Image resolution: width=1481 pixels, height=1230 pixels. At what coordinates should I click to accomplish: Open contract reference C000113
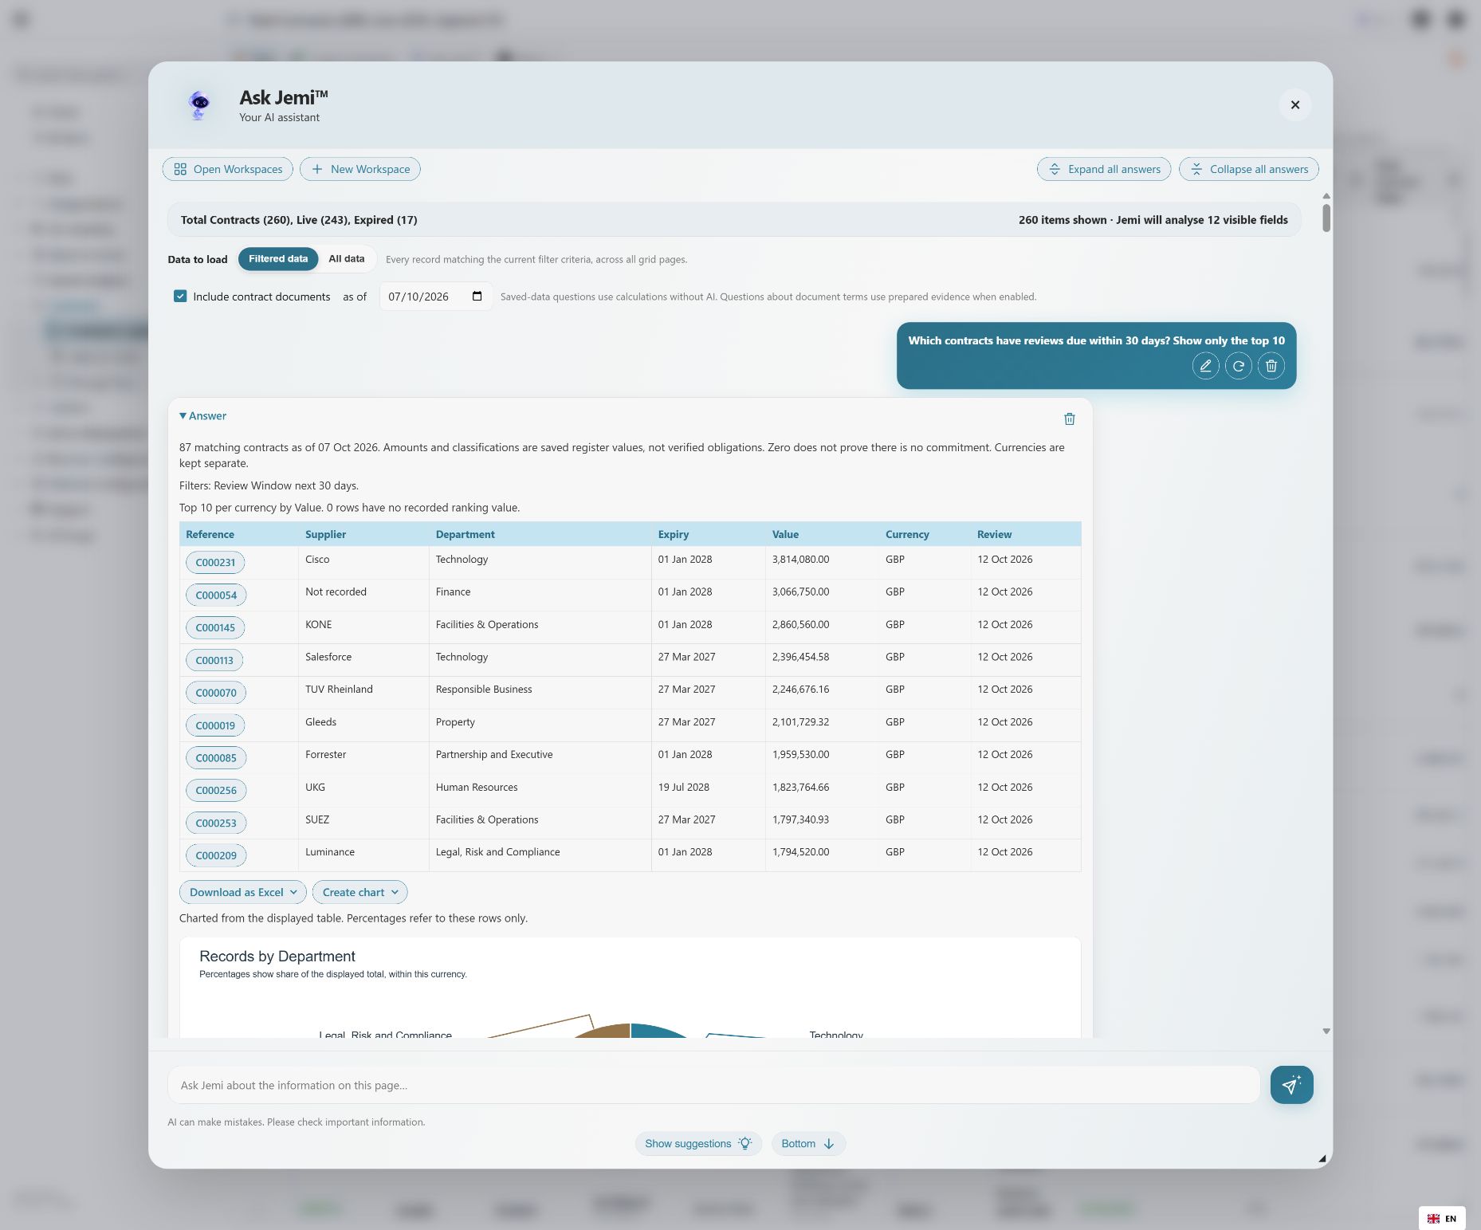[x=214, y=661]
